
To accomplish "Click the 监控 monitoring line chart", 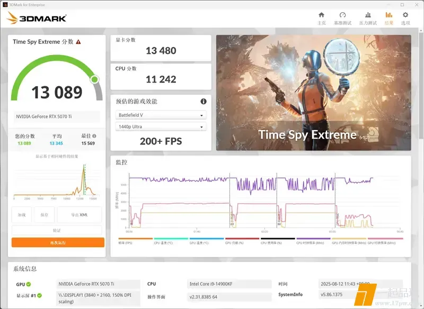I will (x=259, y=202).
